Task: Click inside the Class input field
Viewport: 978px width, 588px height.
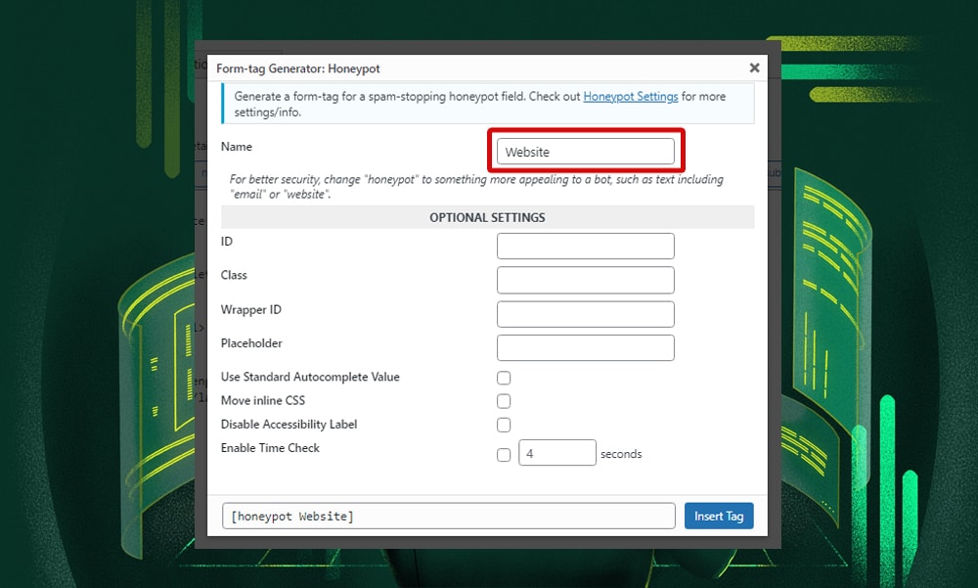Action: [585, 280]
